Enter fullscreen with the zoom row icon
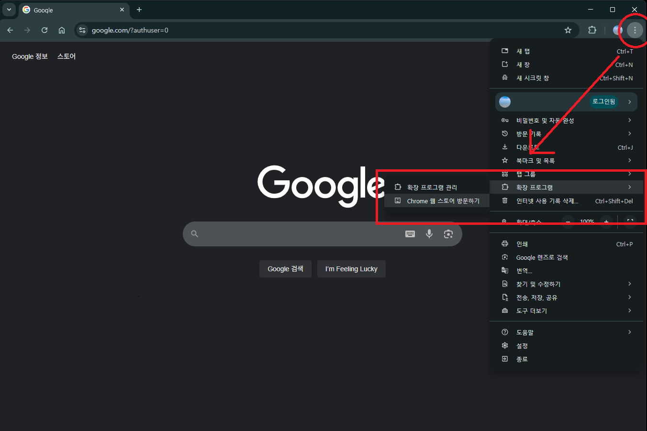This screenshot has width=647, height=431. click(630, 221)
